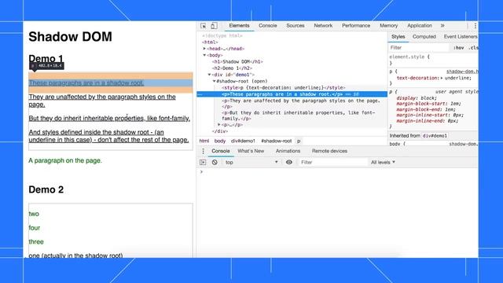503x283 pixels.
Task: Clear the console with the ban icon
Action: pyautogui.click(x=215, y=163)
